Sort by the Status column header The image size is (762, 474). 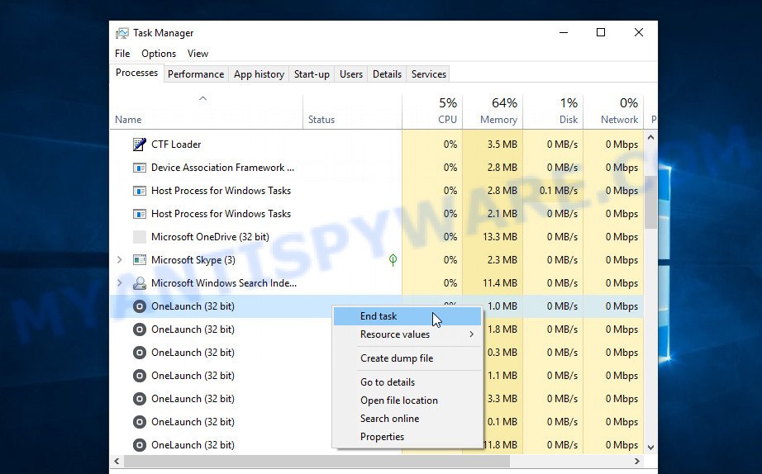click(353, 111)
